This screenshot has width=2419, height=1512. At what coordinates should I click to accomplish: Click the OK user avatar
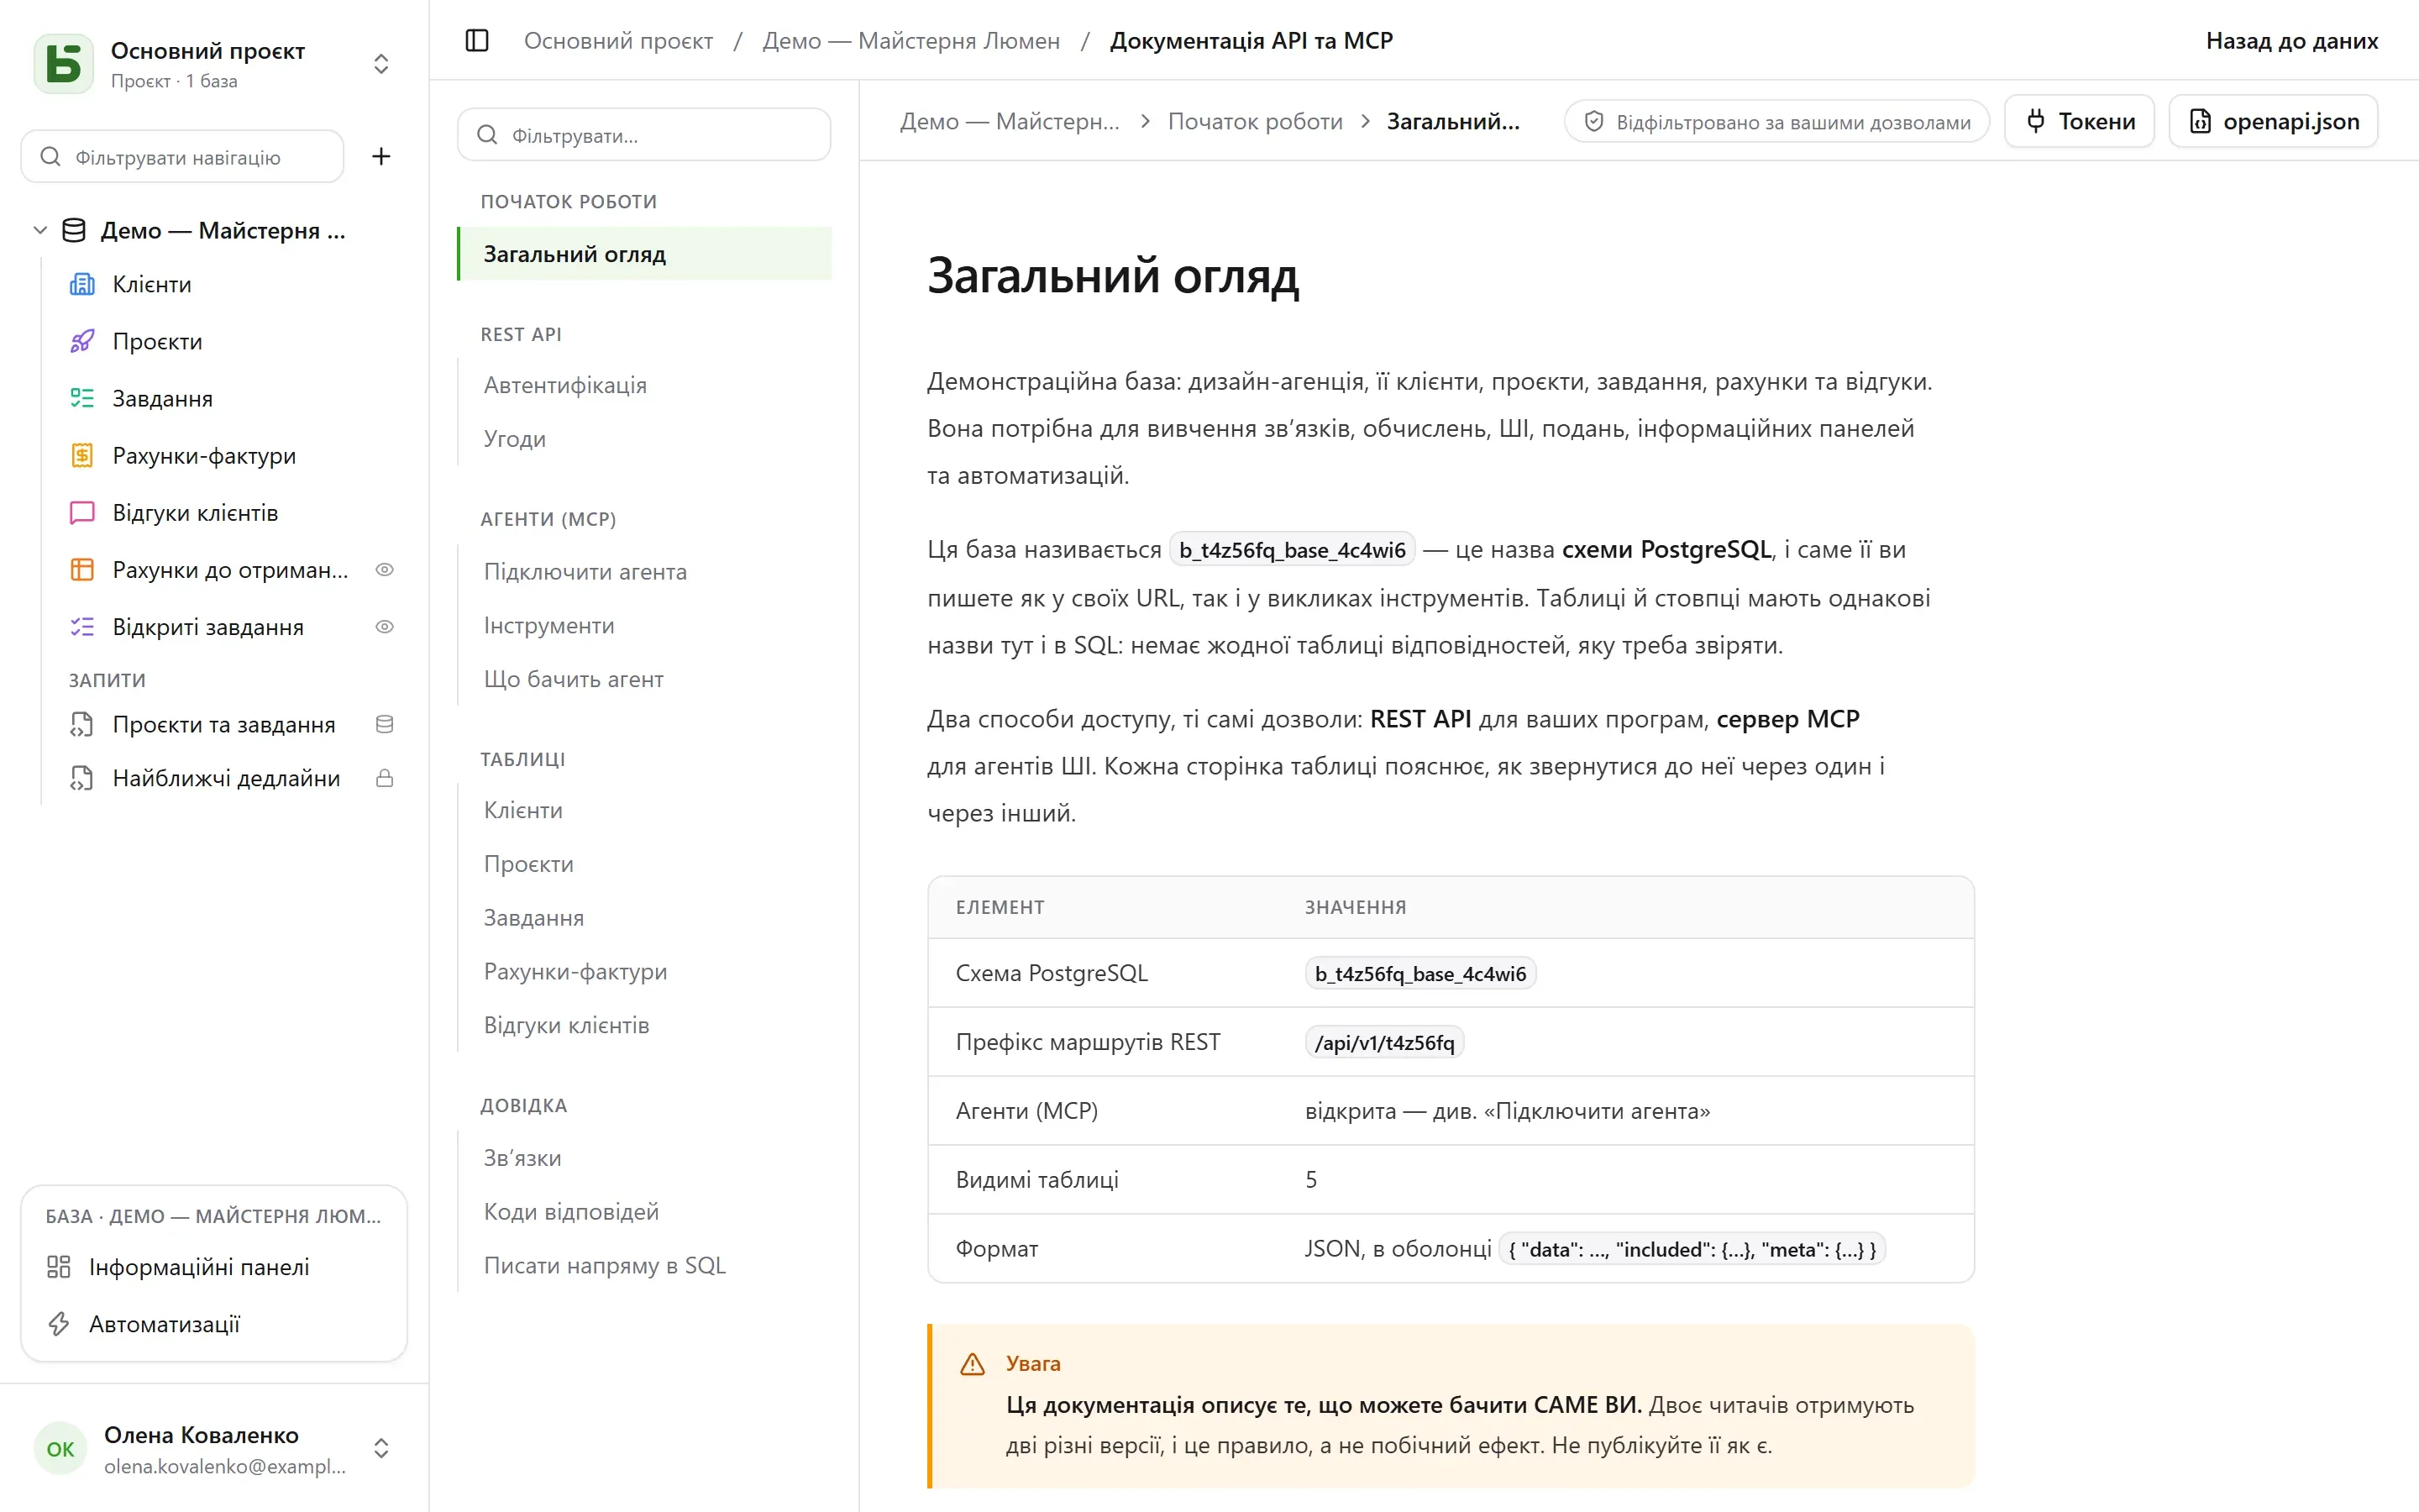[60, 1449]
